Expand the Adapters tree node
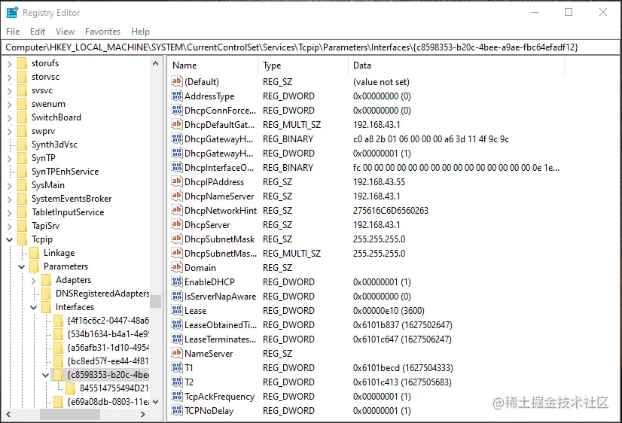 (x=34, y=280)
